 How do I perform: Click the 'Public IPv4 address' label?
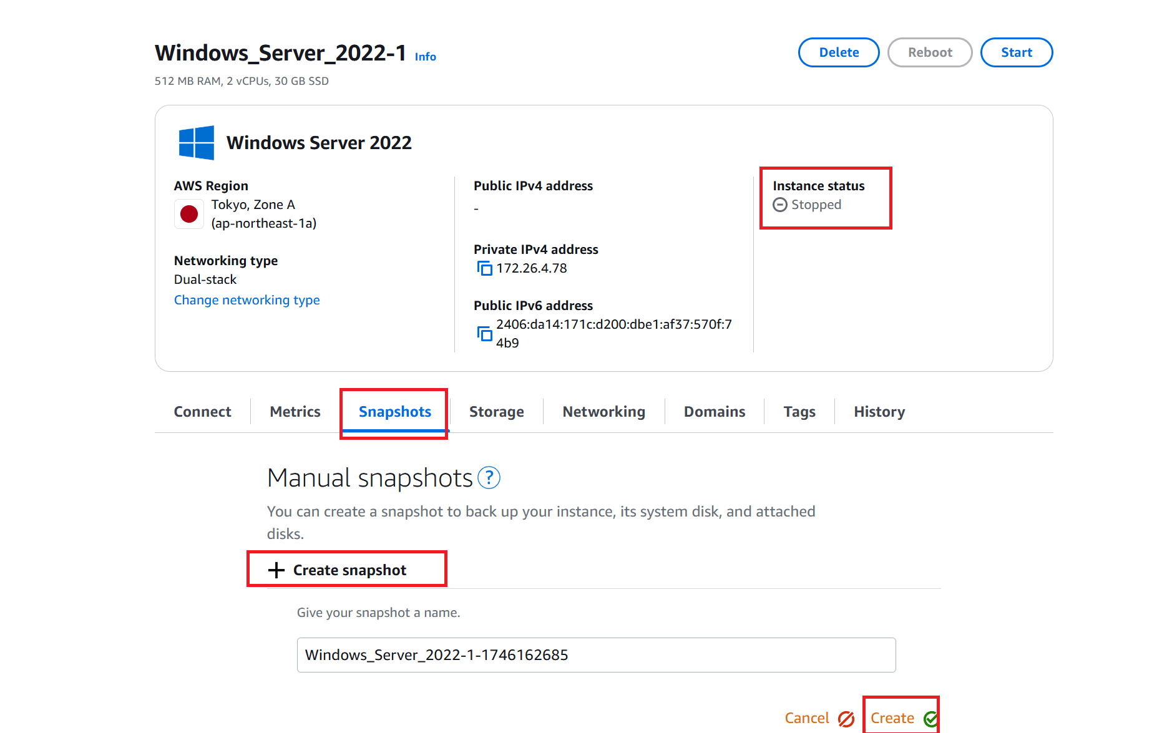tap(533, 186)
